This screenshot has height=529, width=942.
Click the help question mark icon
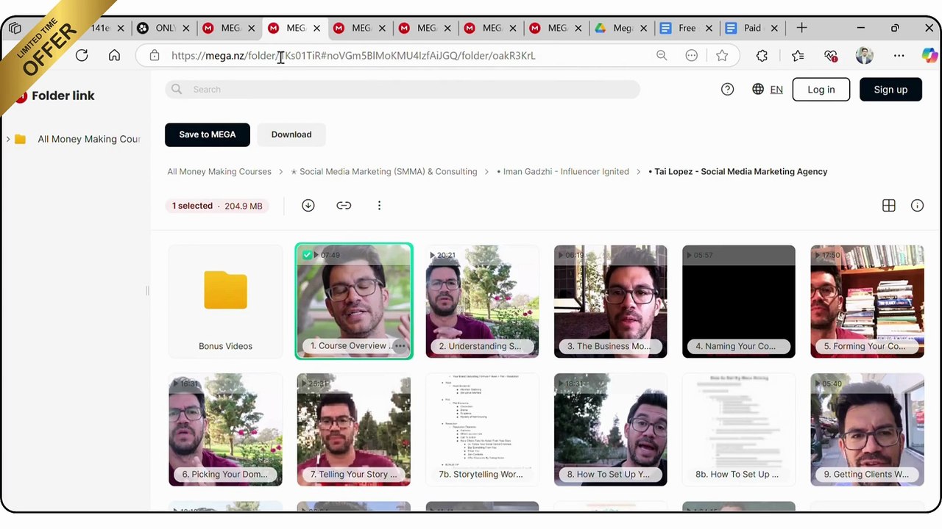pyautogui.click(x=727, y=90)
